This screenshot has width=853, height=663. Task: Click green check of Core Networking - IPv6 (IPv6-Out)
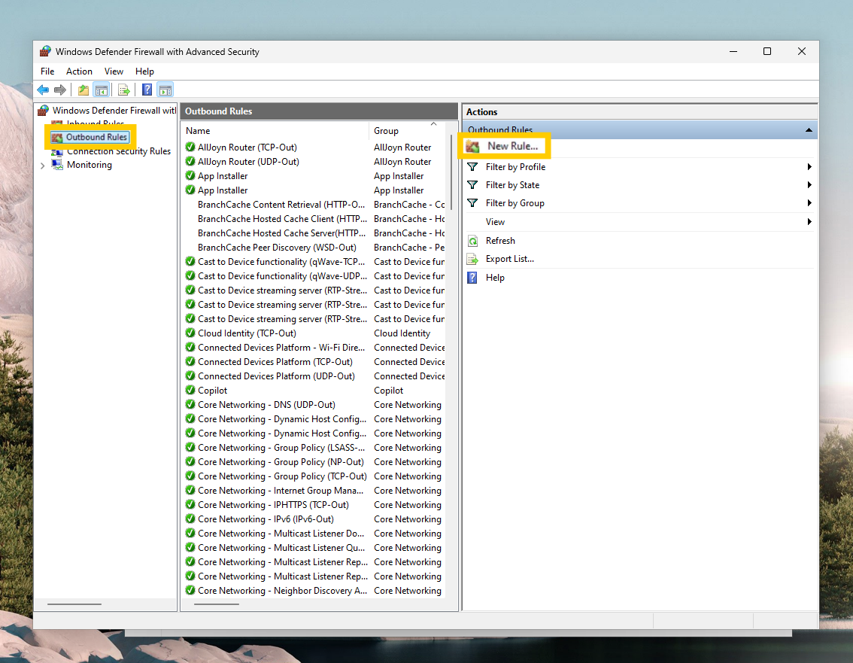pos(190,519)
